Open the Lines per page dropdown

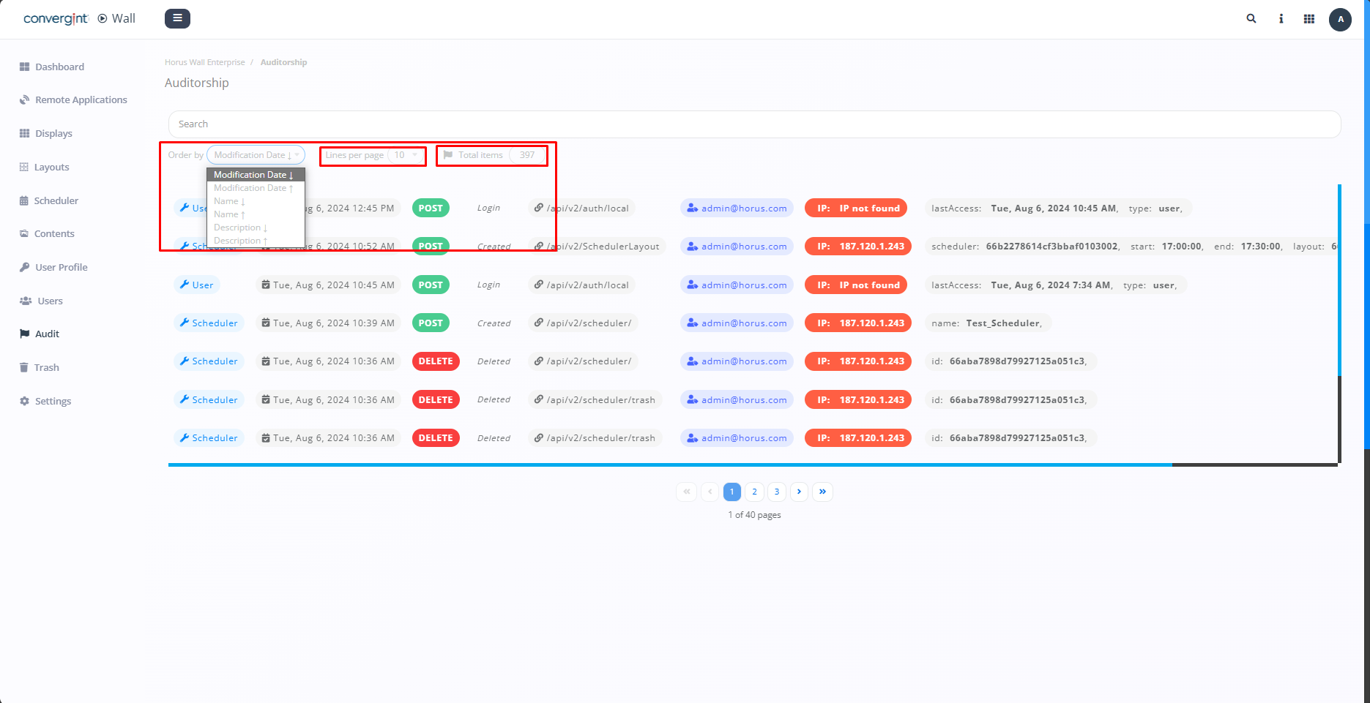coord(406,155)
